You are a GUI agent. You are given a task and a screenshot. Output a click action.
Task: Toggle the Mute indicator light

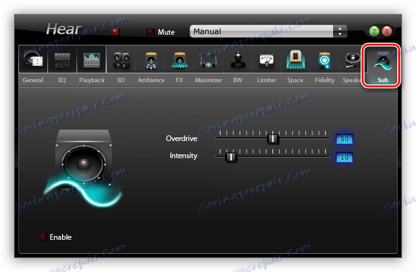pos(150,32)
